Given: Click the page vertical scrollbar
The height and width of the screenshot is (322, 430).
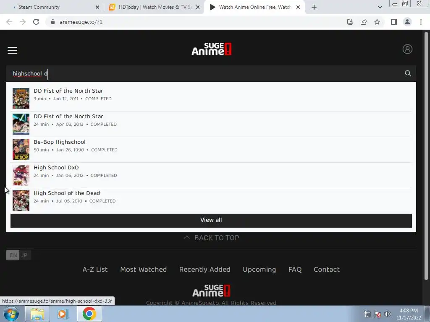Looking at the screenshot, I should (426, 156).
